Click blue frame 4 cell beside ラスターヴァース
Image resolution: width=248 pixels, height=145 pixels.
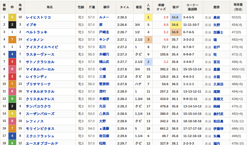(x=12, y=54)
